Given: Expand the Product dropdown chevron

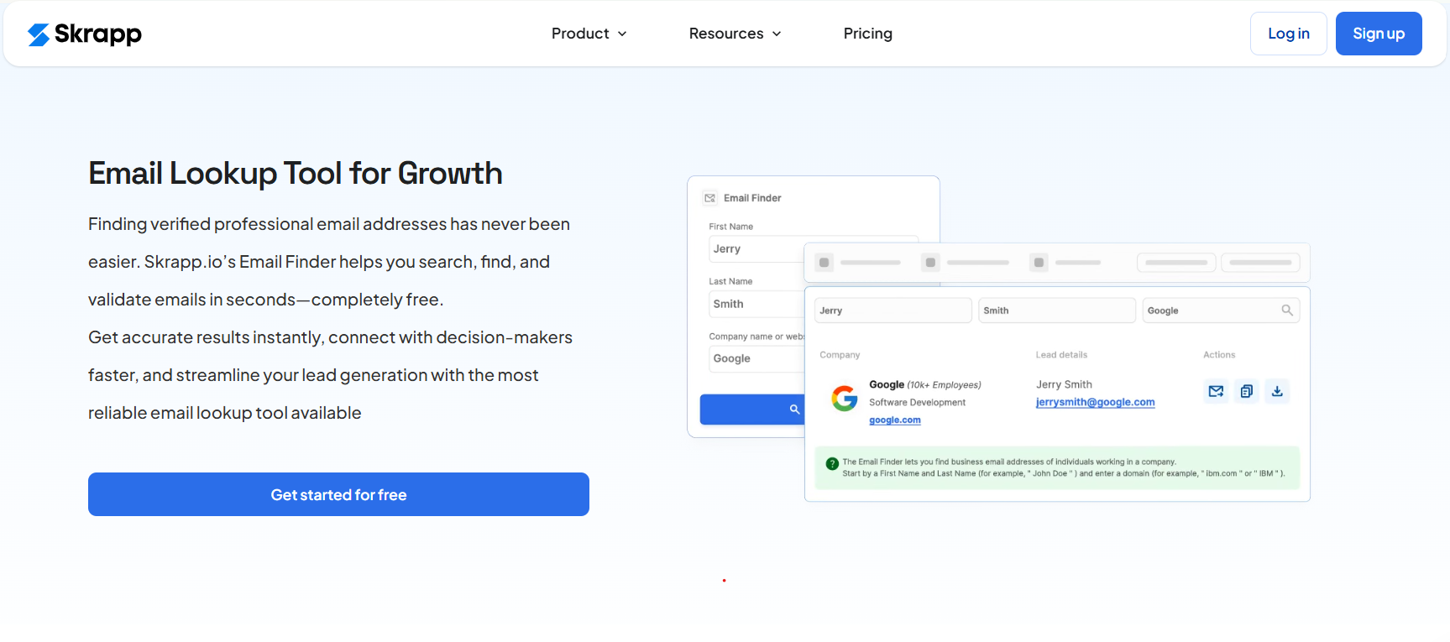Looking at the screenshot, I should click(622, 34).
